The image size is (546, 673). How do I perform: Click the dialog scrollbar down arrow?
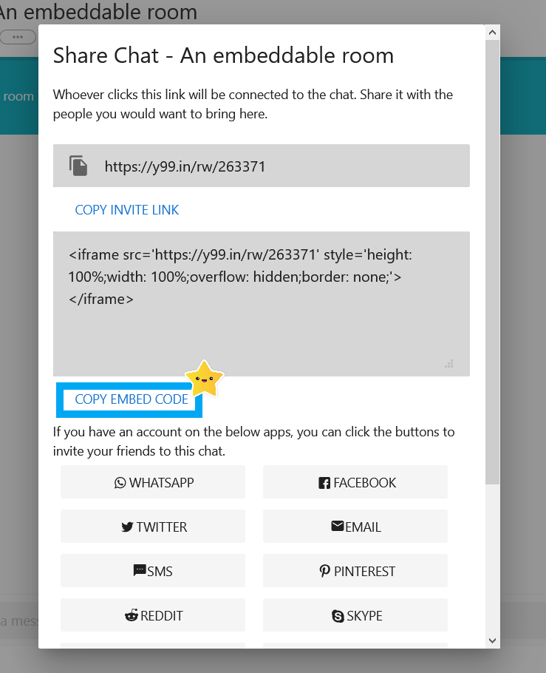pos(492,640)
